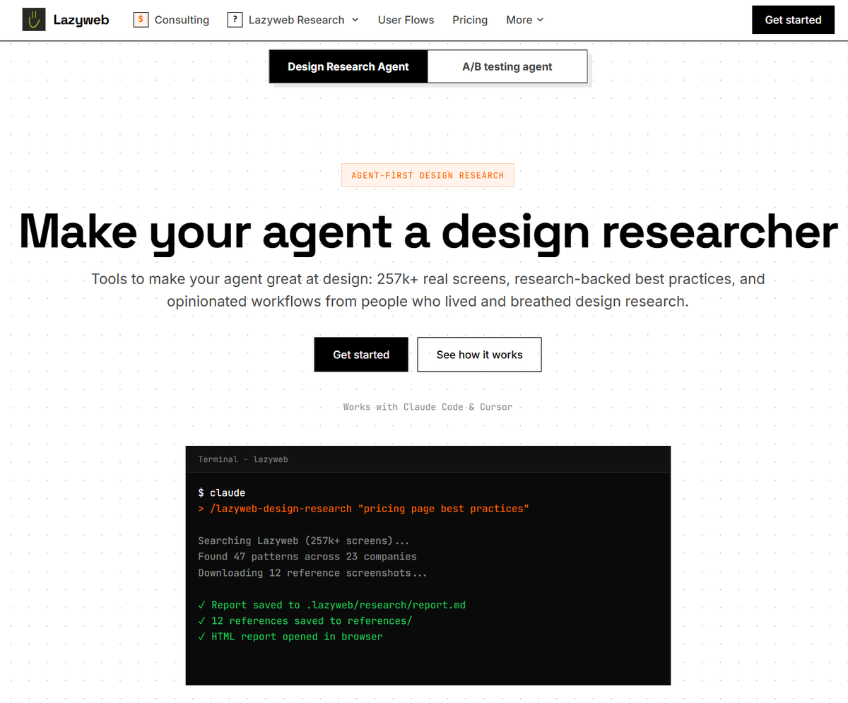Screen dimensions: 848x703
Task: Click the More navigation label
Action: click(x=519, y=20)
